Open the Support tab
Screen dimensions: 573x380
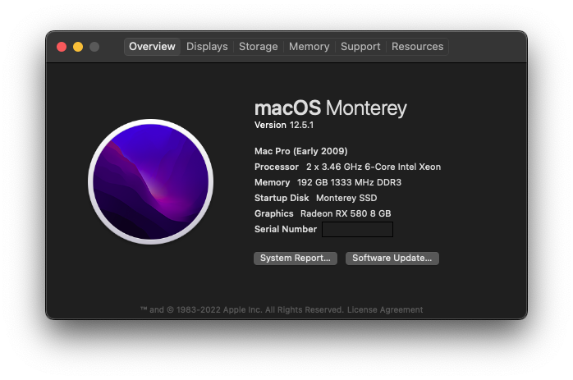(x=360, y=47)
